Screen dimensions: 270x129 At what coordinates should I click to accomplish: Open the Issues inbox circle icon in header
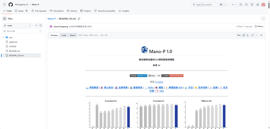coord(241,5)
